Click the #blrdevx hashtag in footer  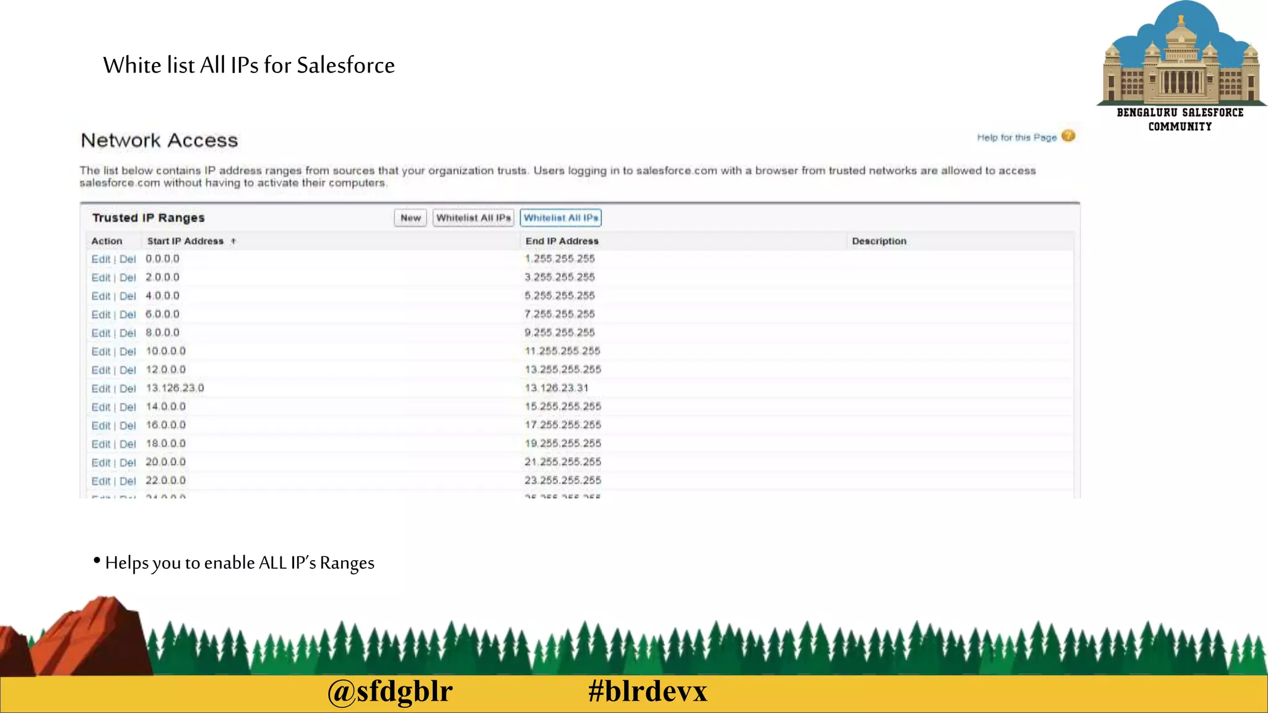click(648, 691)
